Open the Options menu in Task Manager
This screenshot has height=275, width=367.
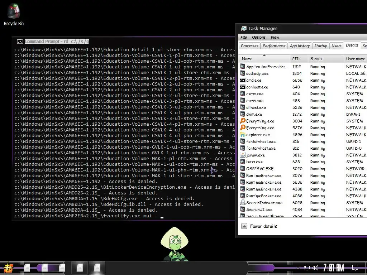click(259, 37)
